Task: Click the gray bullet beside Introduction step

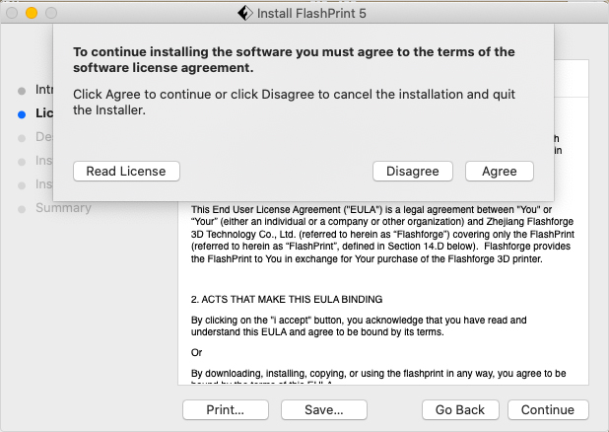Action: click(22, 90)
